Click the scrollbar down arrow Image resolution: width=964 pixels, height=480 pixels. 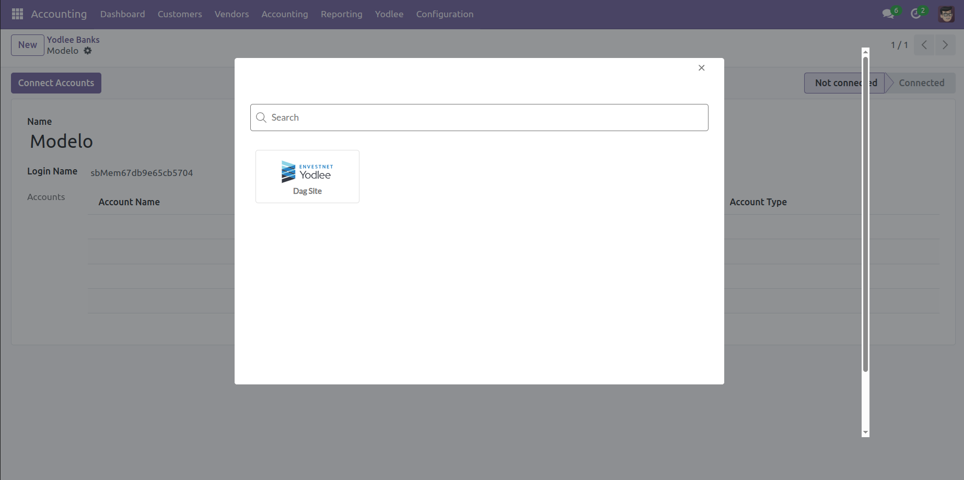[x=865, y=432]
